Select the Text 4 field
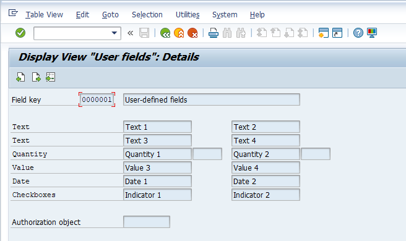The image size is (406, 241). tap(266, 140)
